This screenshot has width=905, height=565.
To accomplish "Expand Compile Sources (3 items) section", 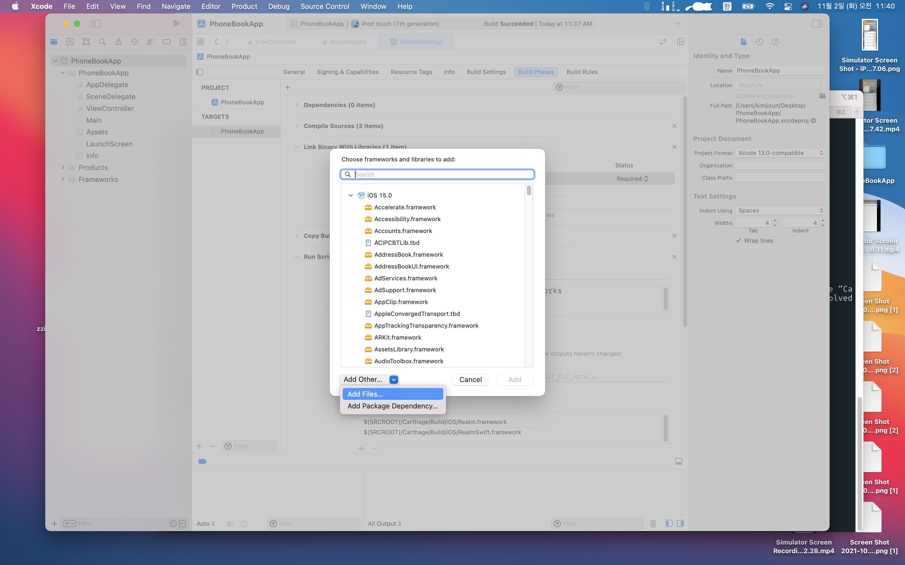I will pyautogui.click(x=297, y=126).
